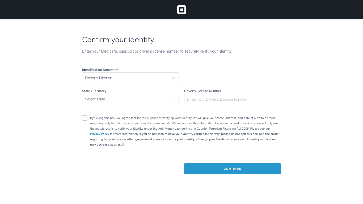Image resolution: width=363 pixels, height=204 pixels.
Task: Click the dark header bar left of the logo
Action: pyautogui.click(x=80, y=10)
